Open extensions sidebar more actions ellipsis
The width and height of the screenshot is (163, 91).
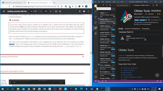click(113, 5)
